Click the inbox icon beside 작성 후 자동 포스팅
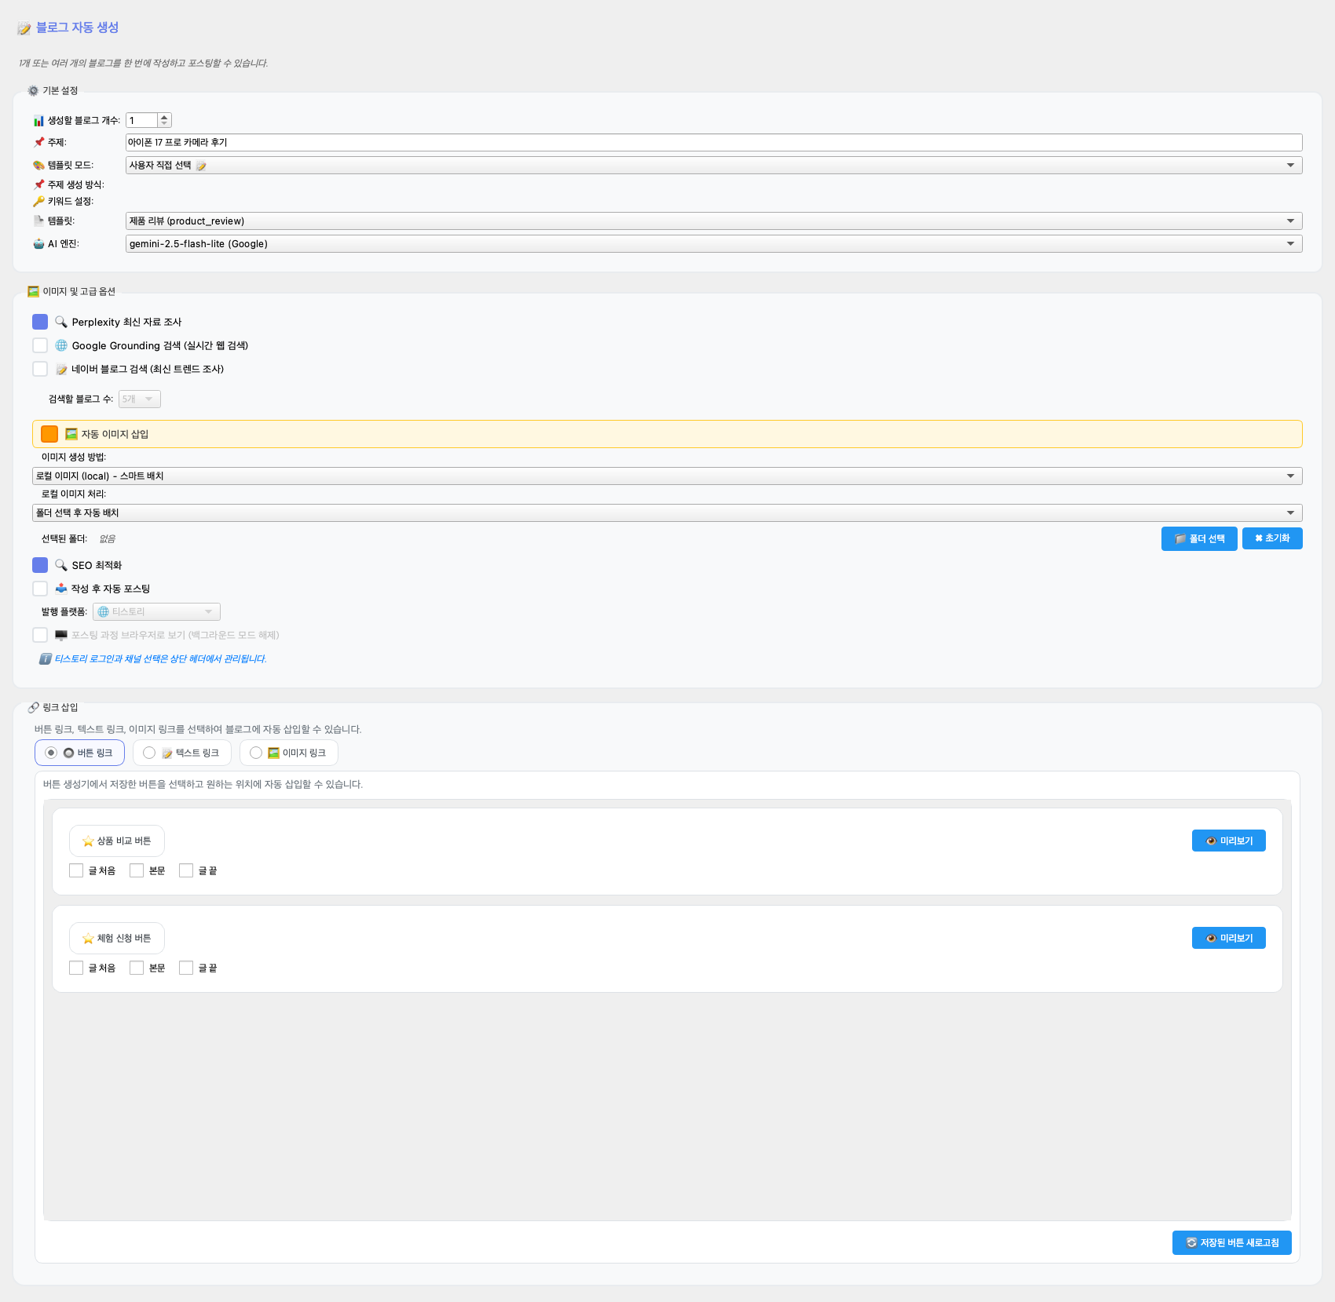1335x1302 pixels. click(61, 589)
